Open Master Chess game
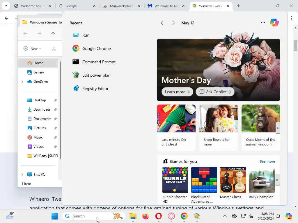Image resolution: width=298 pixels, height=223 pixels. [233, 183]
